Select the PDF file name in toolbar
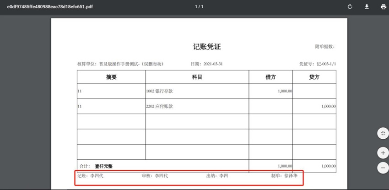This screenshot has height=190, width=389. point(50,7)
